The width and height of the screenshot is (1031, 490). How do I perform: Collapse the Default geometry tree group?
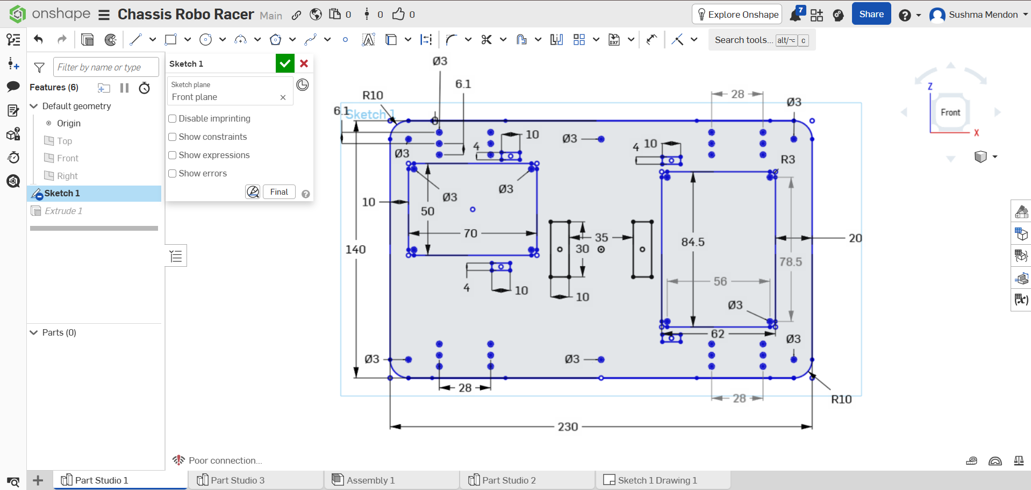[x=34, y=106]
